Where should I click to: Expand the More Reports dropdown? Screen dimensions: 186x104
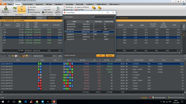[58, 10]
